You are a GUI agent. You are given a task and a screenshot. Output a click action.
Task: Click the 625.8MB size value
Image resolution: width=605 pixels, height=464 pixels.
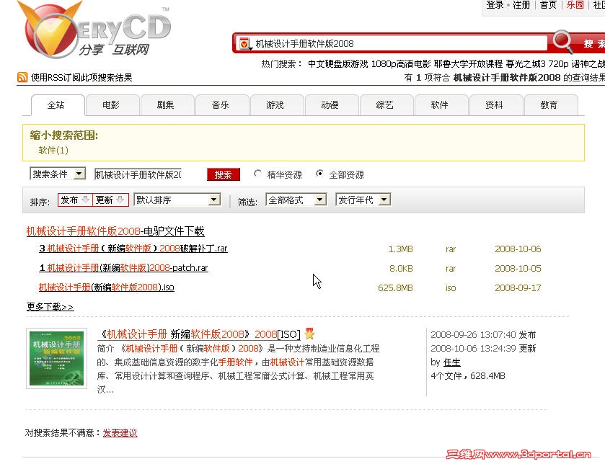pos(395,288)
